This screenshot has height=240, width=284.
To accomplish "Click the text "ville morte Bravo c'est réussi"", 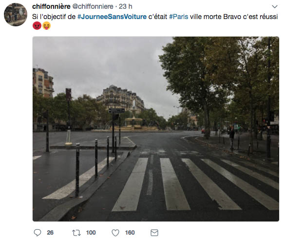I will [234, 17].
